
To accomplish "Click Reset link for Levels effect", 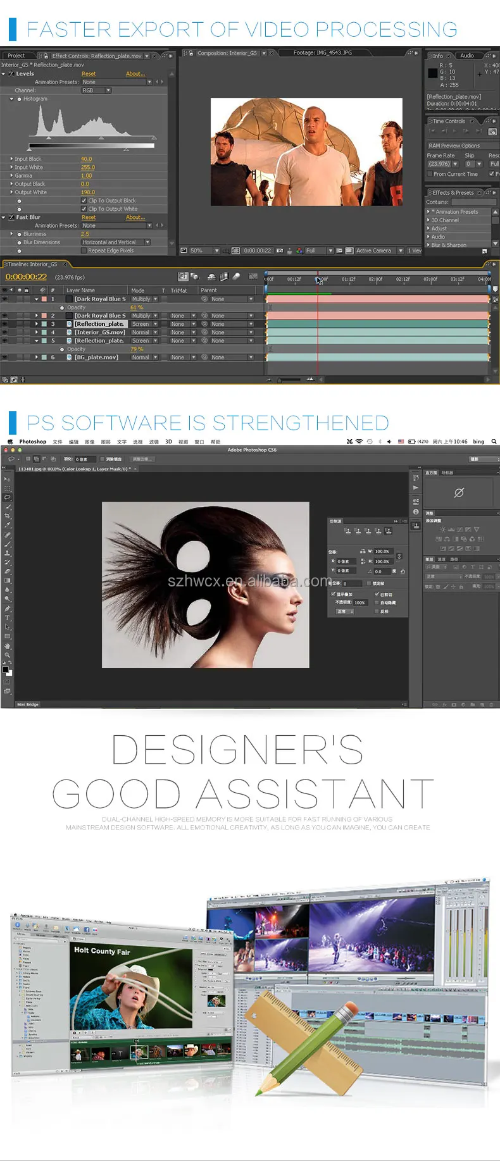I will [x=89, y=74].
